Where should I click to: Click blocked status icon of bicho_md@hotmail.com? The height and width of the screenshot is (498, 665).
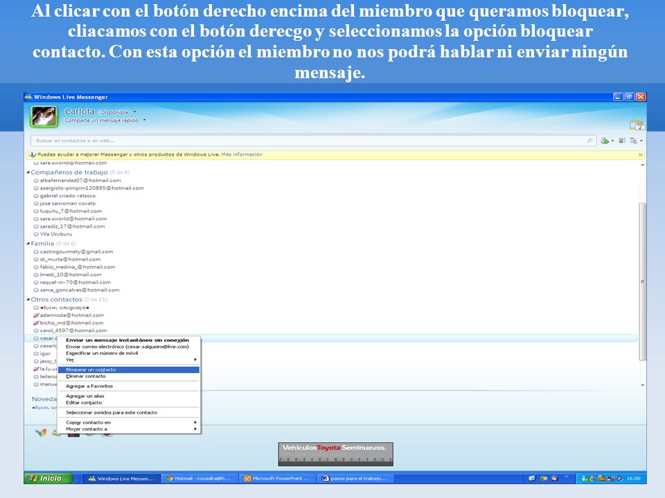36,323
